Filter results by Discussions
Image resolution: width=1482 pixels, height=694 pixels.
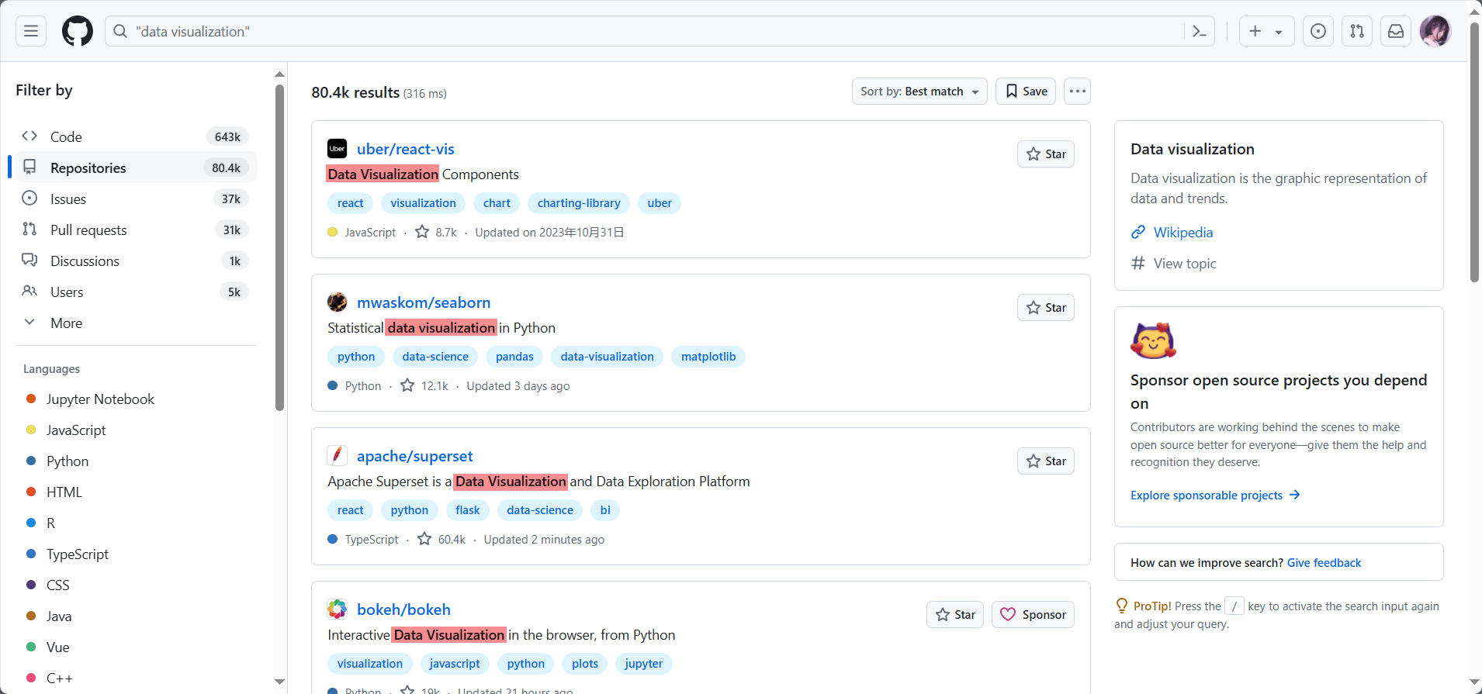[85, 261]
